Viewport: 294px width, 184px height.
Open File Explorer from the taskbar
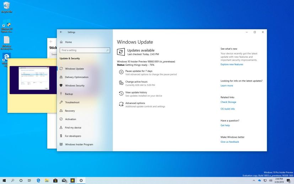point(47,180)
